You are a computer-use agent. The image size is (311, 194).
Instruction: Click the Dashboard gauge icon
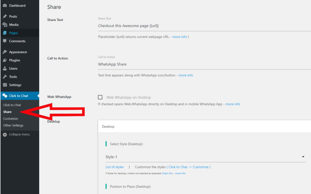click(x=5, y=5)
